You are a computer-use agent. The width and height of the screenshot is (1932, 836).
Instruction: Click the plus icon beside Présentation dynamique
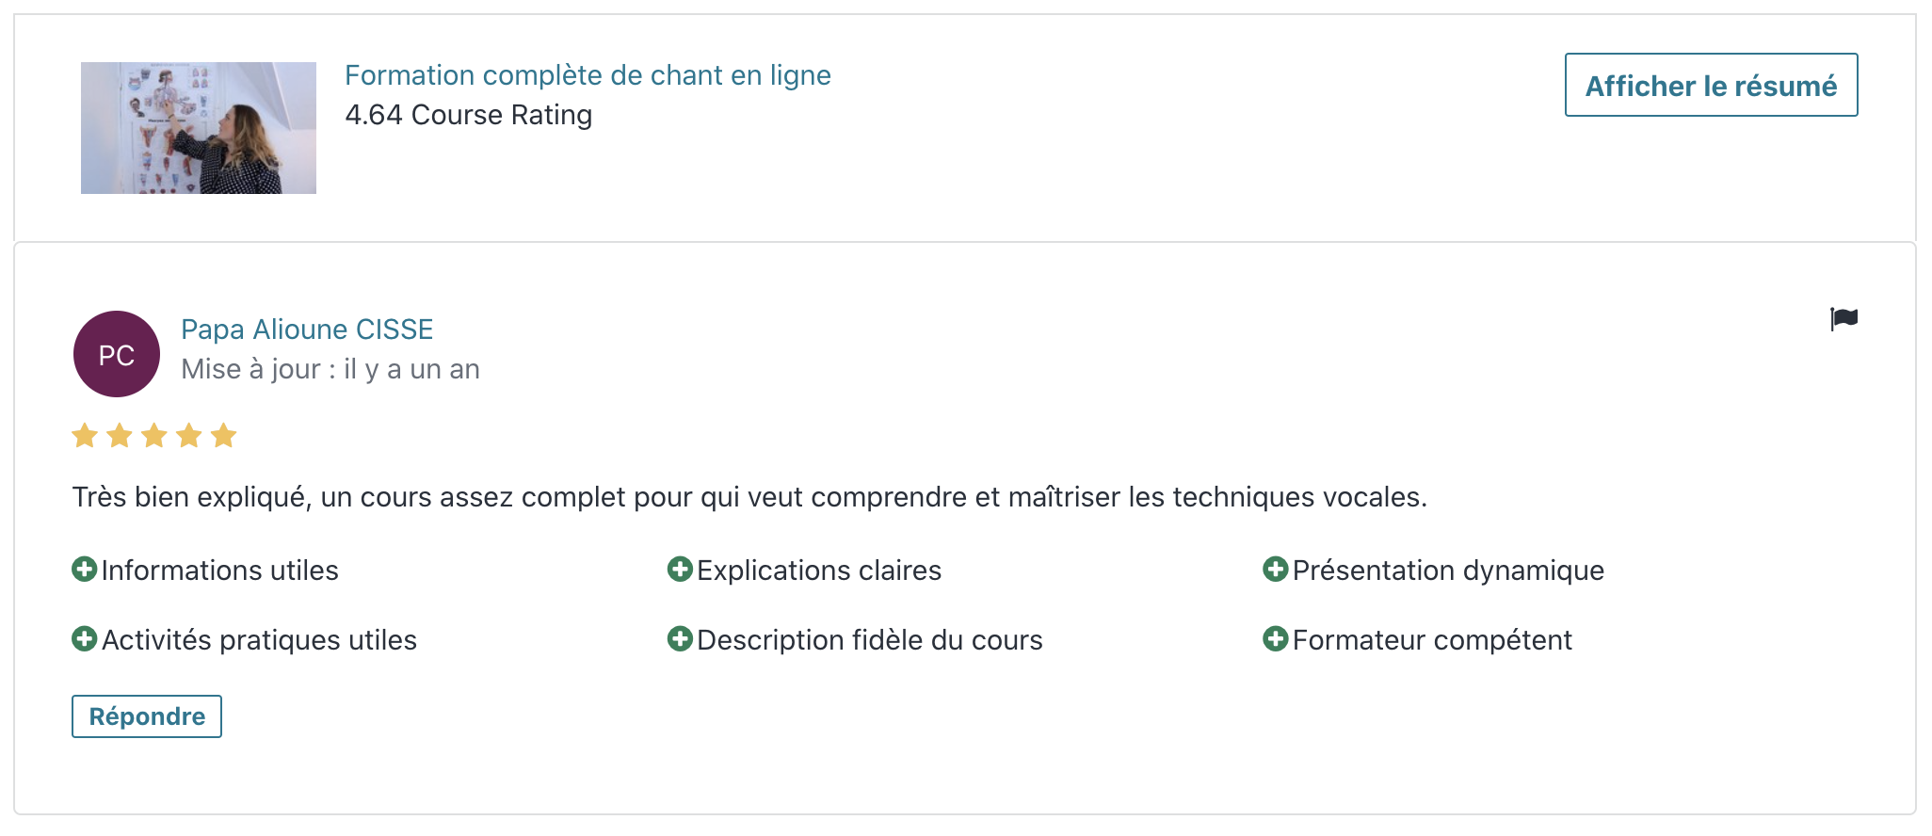click(x=1276, y=570)
